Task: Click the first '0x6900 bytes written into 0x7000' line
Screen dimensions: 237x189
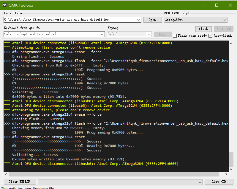Action: pyautogui.click(x=69, y=97)
